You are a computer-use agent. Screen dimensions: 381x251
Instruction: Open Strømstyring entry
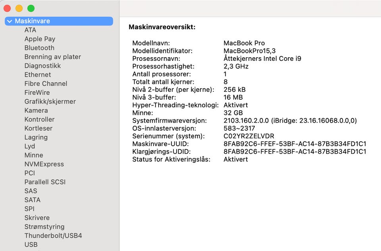click(44, 227)
